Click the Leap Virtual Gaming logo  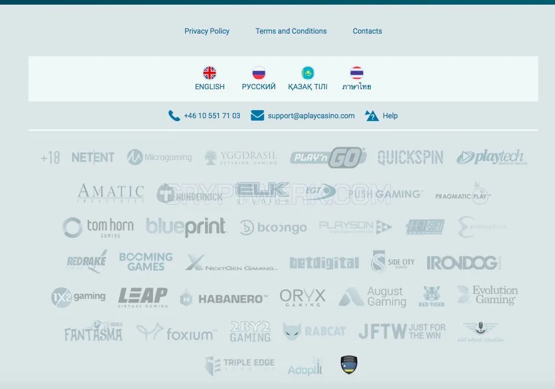coord(143,297)
